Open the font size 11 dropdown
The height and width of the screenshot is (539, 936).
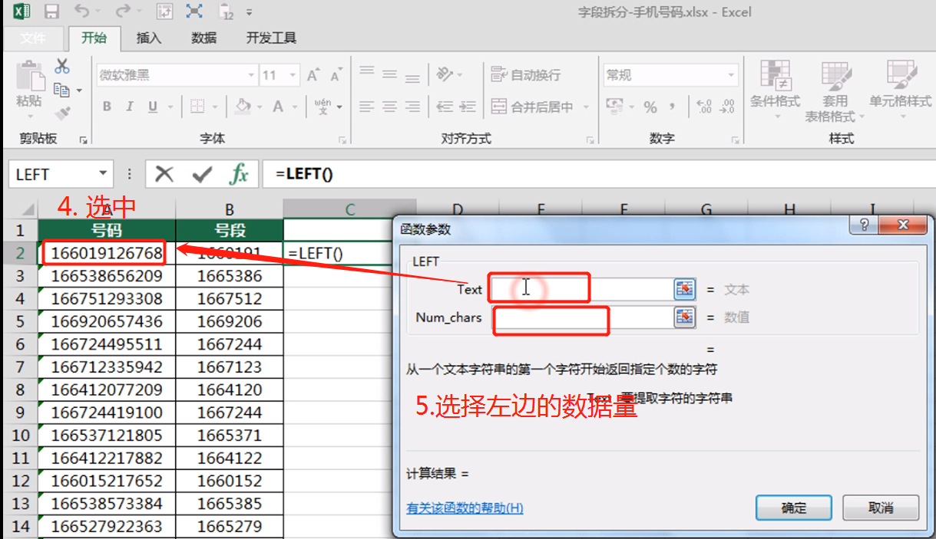[x=293, y=75]
